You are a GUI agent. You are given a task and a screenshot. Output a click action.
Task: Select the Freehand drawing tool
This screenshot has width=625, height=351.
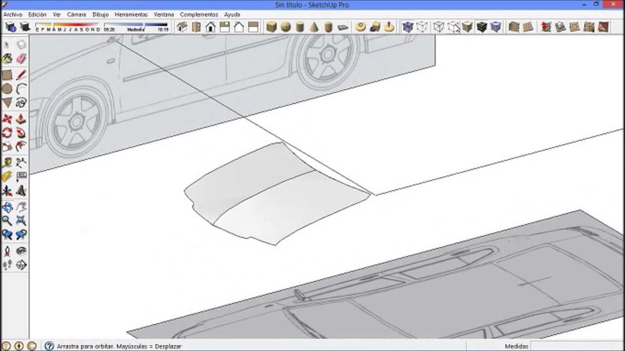[21, 103]
